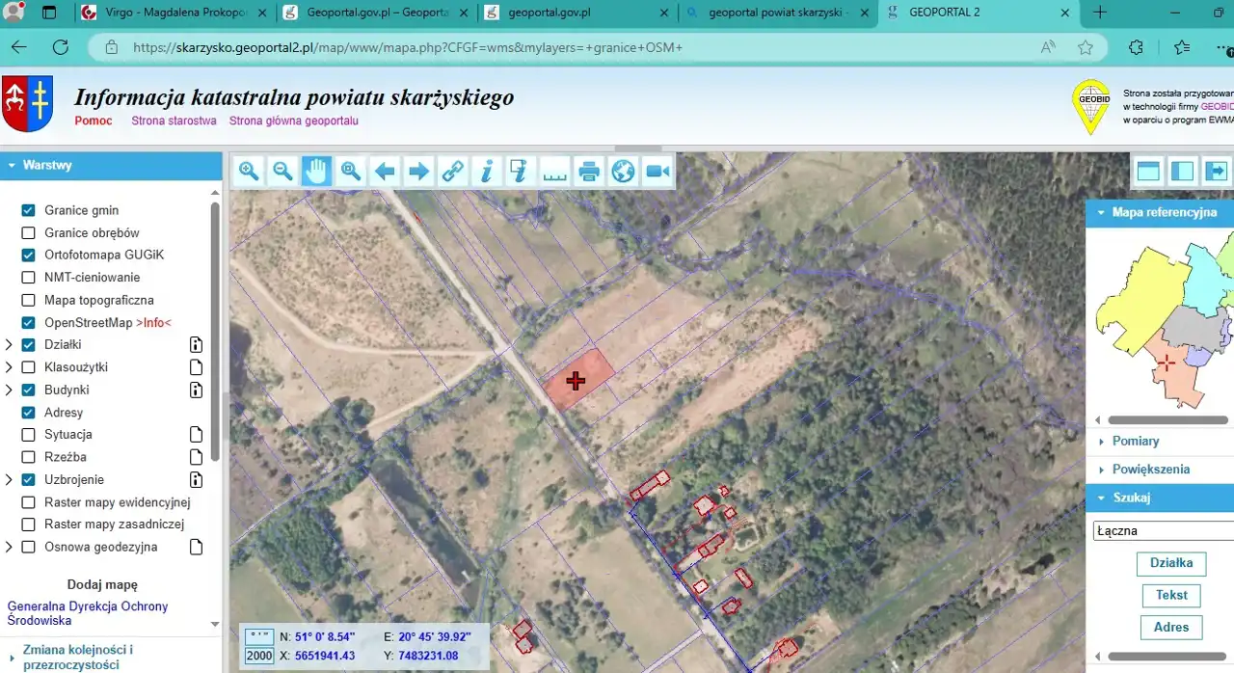Click the Działka search button

(x=1171, y=563)
